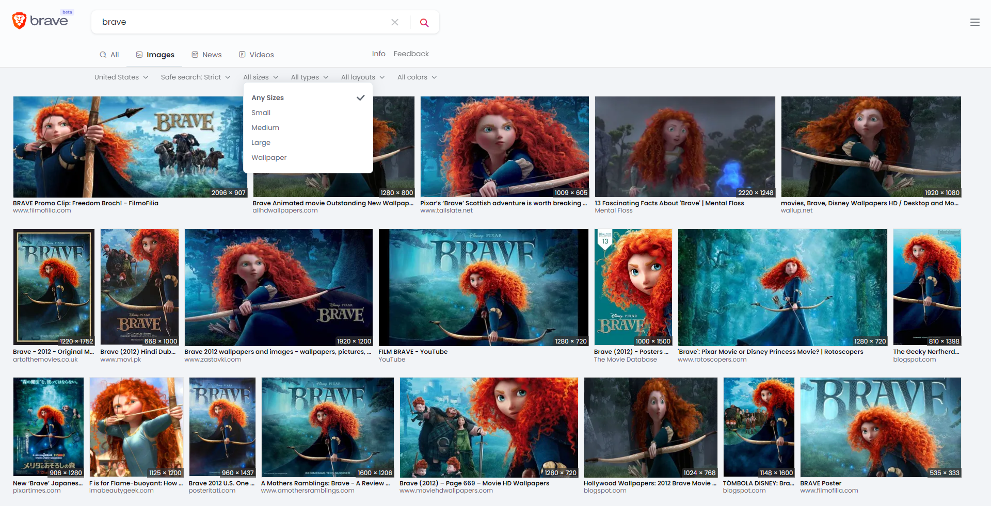Open the Videos tab
Screen dimensions: 991x506
[x=256, y=55]
